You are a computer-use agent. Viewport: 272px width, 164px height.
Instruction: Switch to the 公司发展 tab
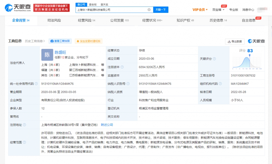click(x=119, y=20)
